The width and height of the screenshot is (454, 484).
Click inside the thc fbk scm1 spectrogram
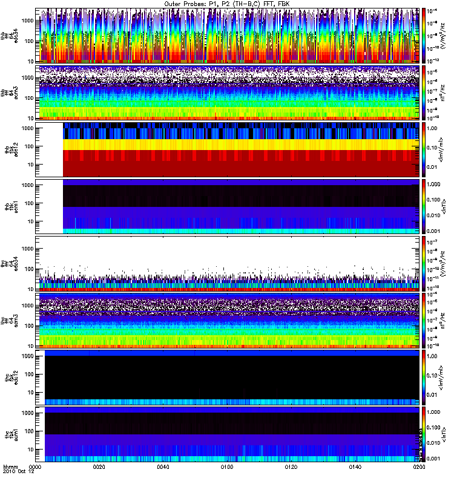point(227,434)
